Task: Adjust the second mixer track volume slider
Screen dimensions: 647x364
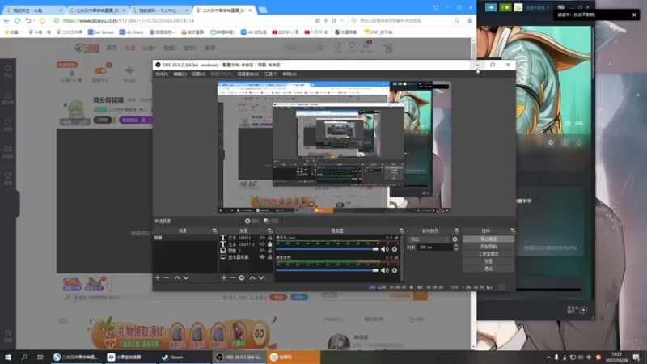Action: [x=328, y=270]
